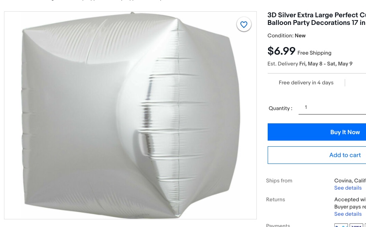The height and width of the screenshot is (227, 366).
Task: Open See details link under Returns
Action: coord(348,214)
